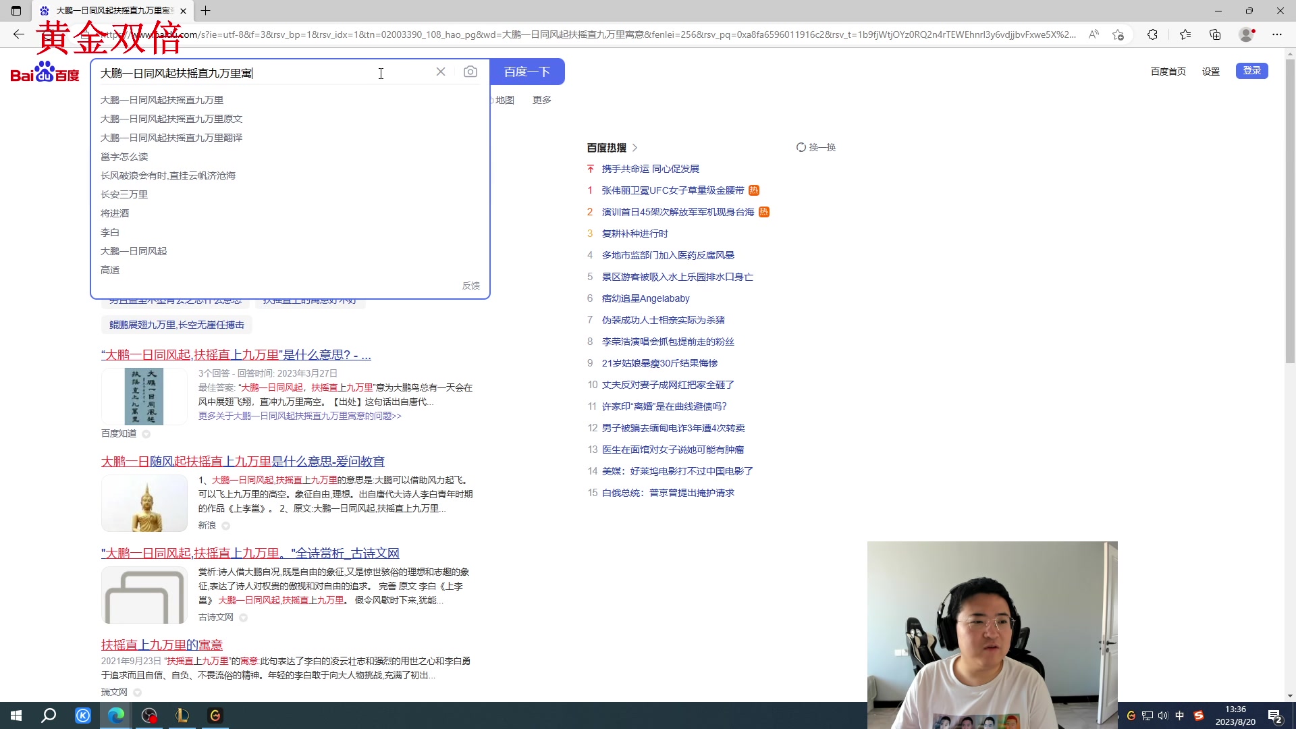Select suggestion 大鹏一日同风起扶摇直九万里翻译
1296x729 pixels.
[171, 138]
